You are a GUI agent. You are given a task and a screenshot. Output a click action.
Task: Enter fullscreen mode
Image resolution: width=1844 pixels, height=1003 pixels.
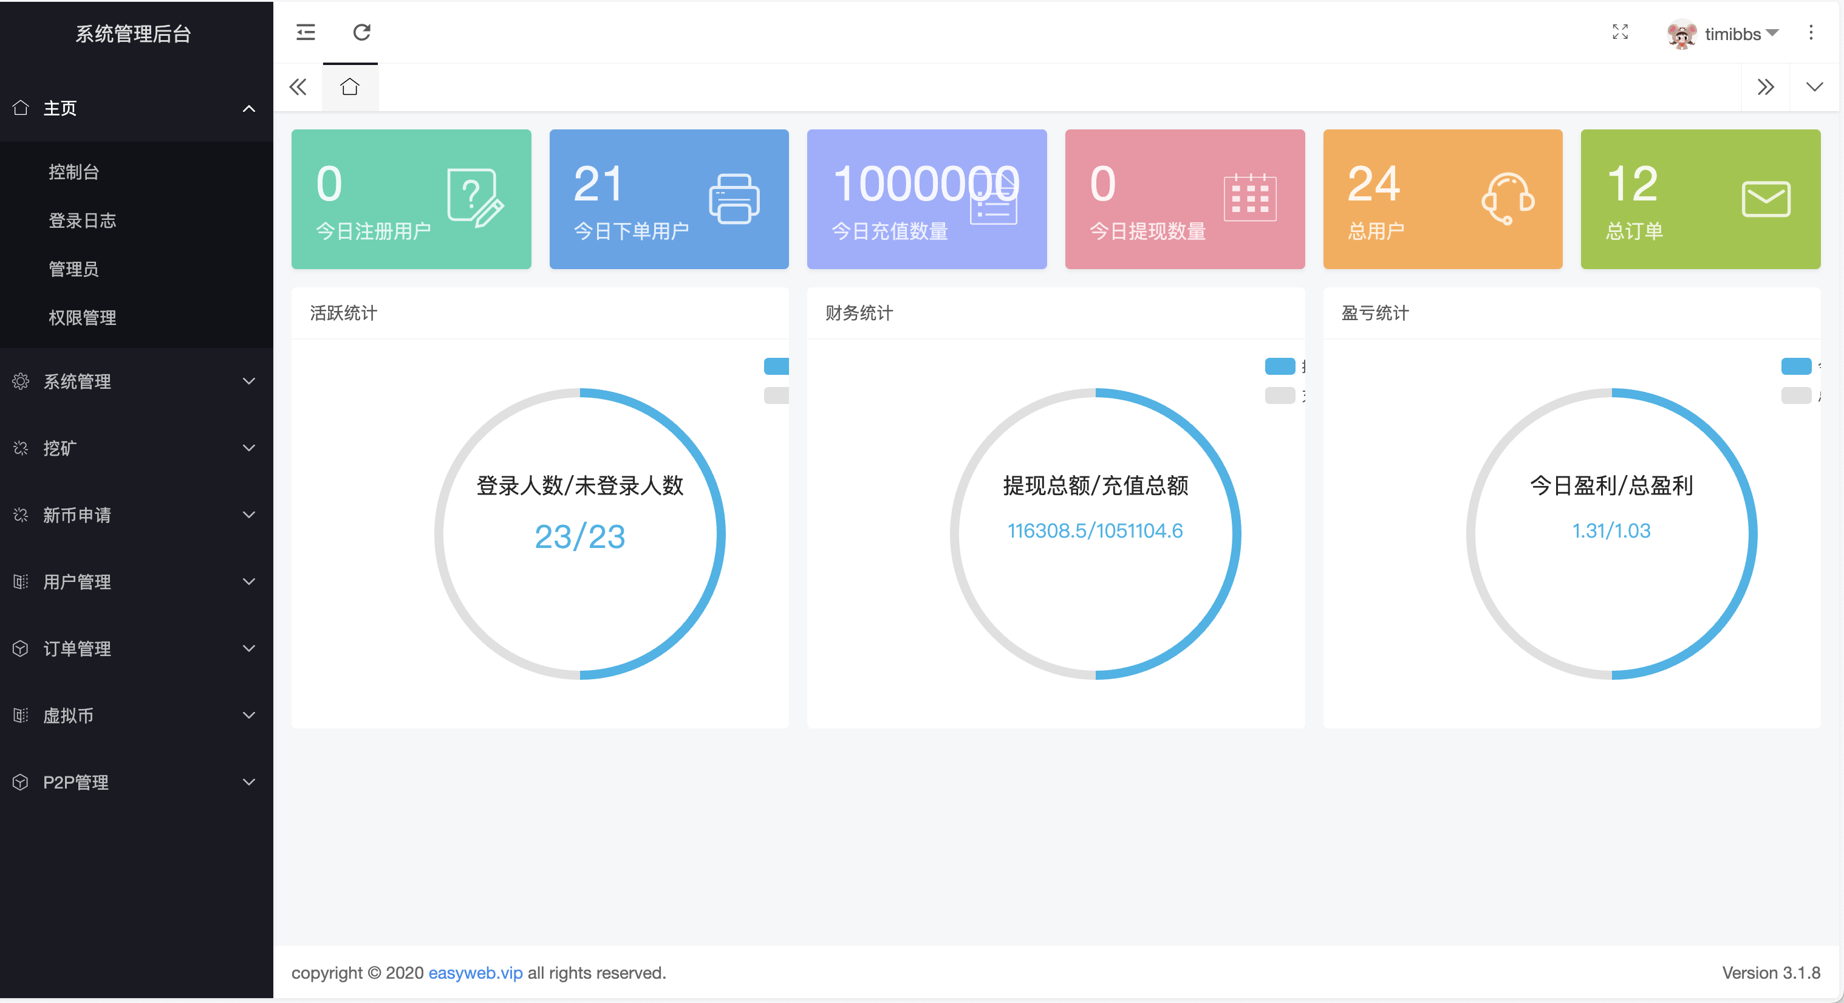coord(1620,32)
